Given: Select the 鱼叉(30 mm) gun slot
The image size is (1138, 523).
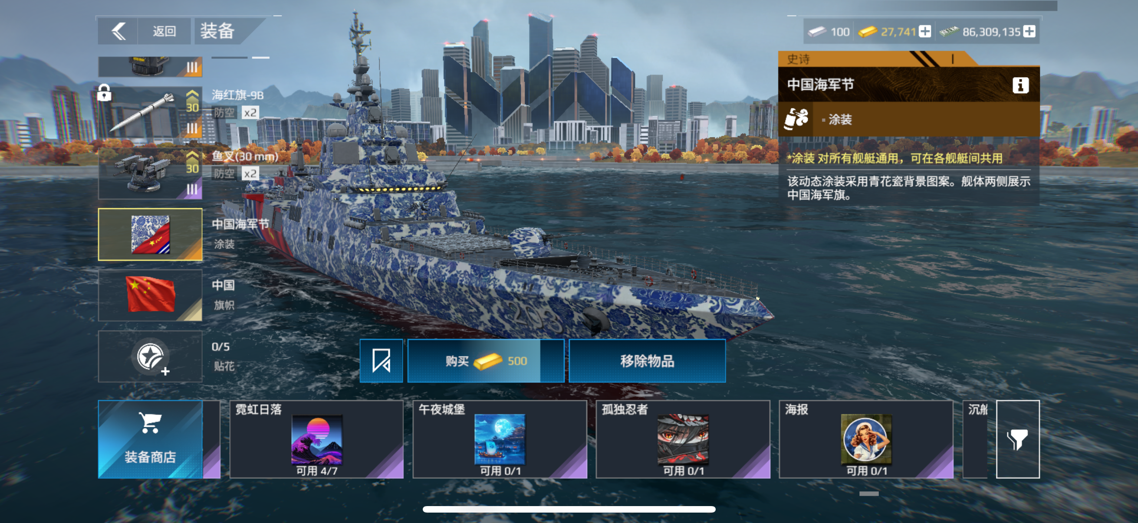Looking at the screenshot, I should (150, 173).
